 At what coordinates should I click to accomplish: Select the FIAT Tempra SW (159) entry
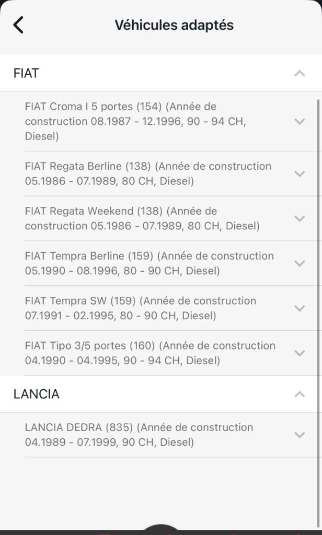coord(140,308)
